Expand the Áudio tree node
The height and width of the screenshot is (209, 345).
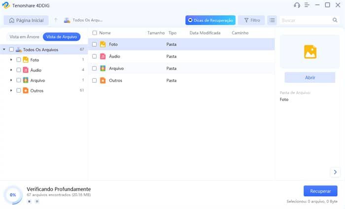tap(11, 70)
